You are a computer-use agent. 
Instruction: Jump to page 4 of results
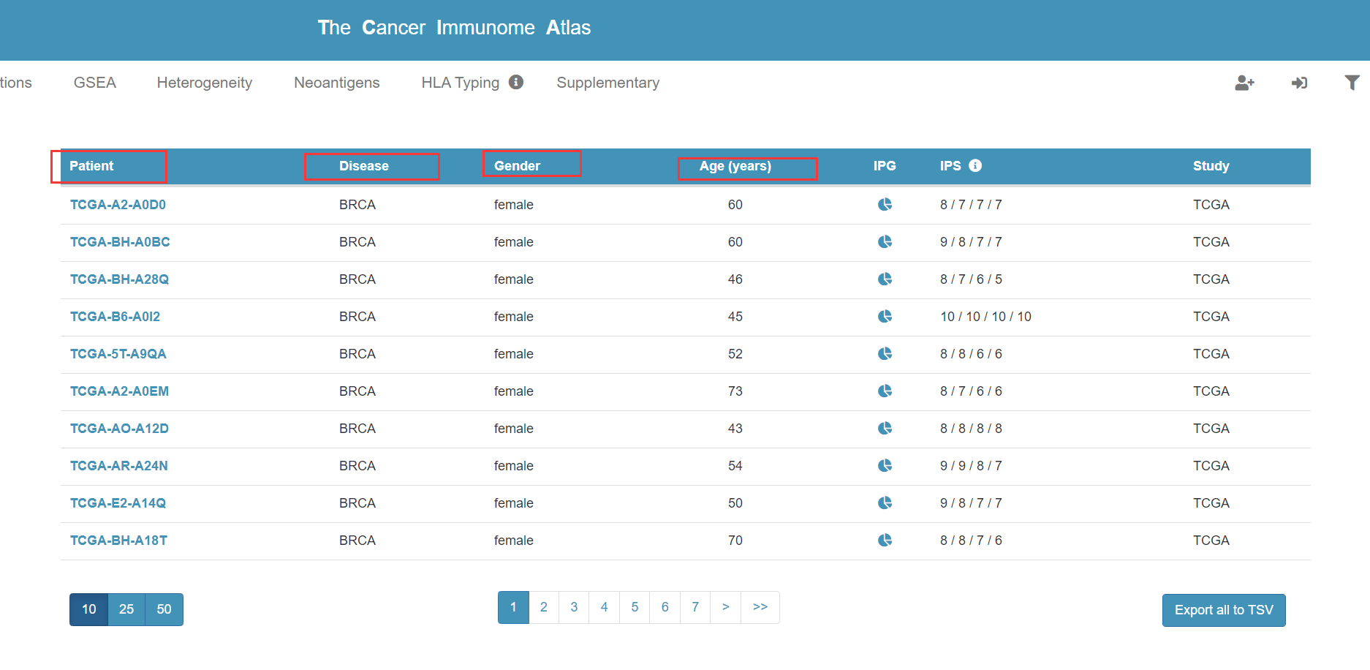click(605, 607)
